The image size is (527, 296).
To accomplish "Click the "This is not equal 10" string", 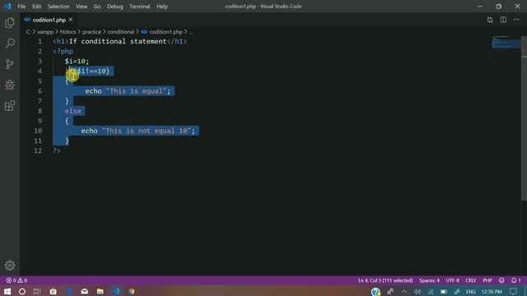I will click(147, 131).
